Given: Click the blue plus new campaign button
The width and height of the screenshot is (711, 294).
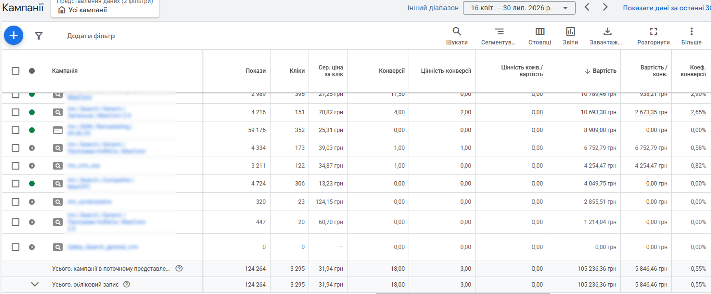Looking at the screenshot, I should (x=14, y=35).
